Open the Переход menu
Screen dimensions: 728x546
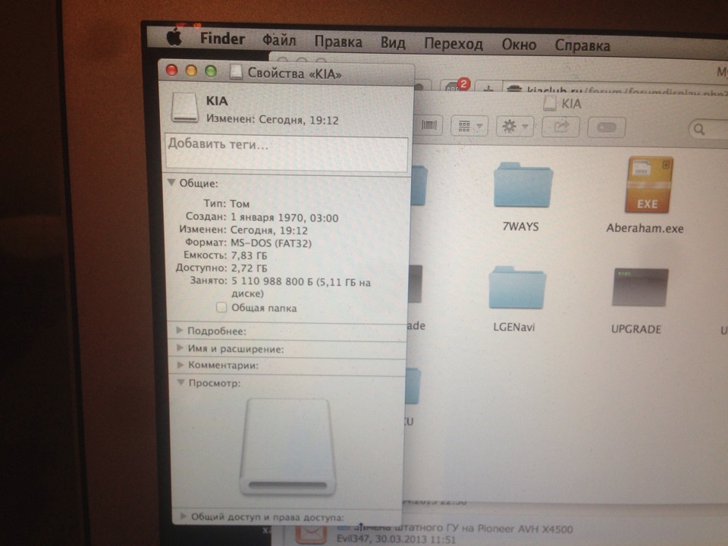point(453,44)
